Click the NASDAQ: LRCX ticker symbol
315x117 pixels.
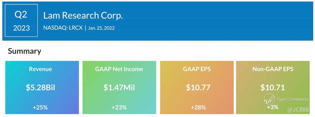(63, 28)
